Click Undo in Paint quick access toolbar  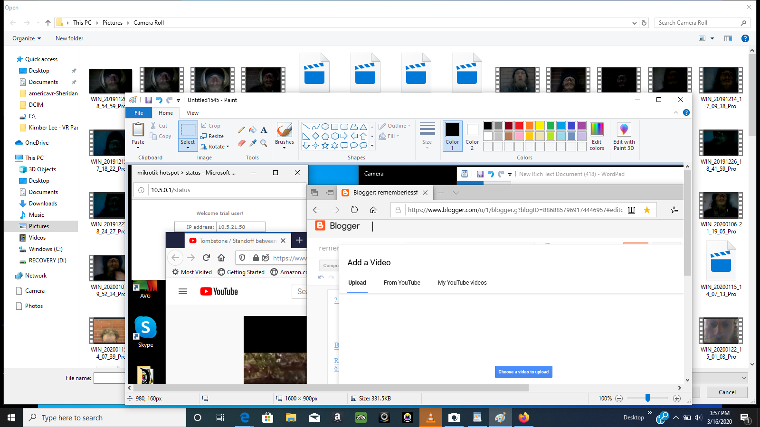click(x=159, y=100)
